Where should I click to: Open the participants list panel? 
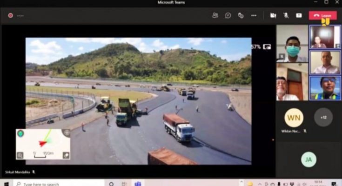click(215, 15)
